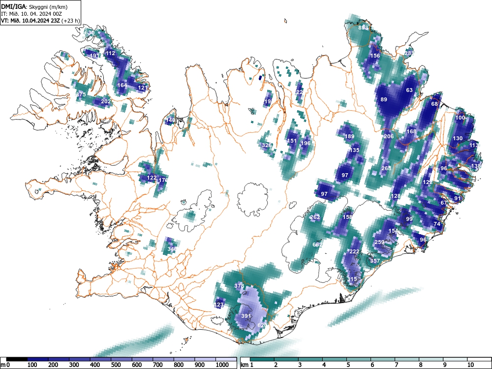The height and width of the screenshot is (369, 492).
Task: Click the map value 130
Action: (x=458, y=138)
